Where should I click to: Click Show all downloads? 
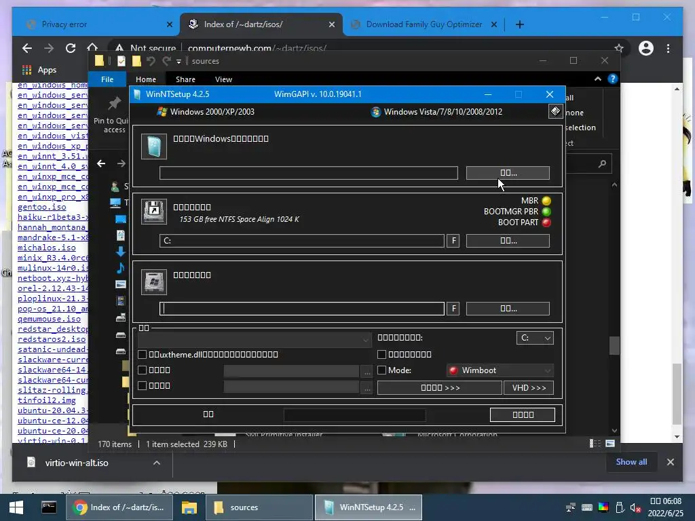coord(631,461)
